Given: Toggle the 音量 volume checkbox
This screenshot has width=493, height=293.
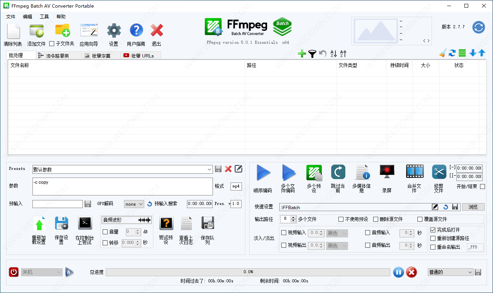Looking at the screenshot, I should click(x=105, y=232).
